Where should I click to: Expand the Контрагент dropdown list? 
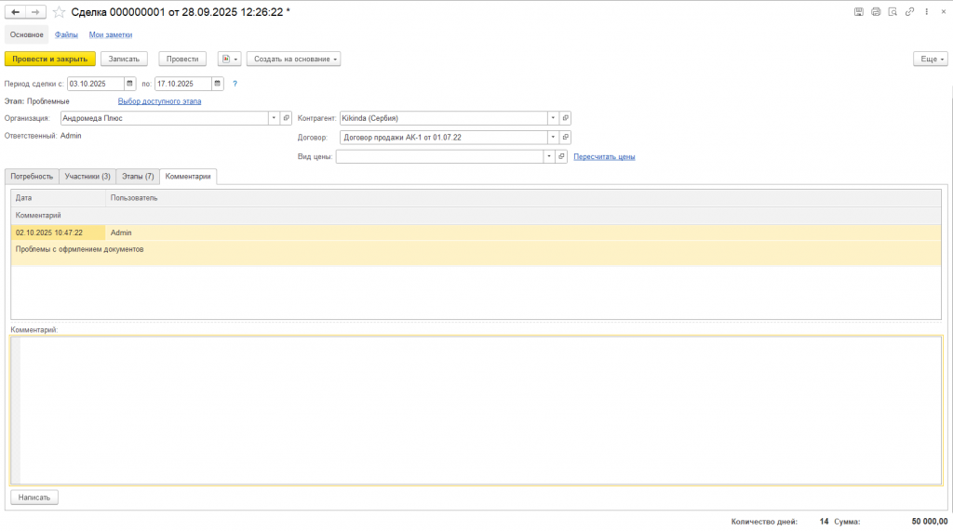tap(553, 118)
